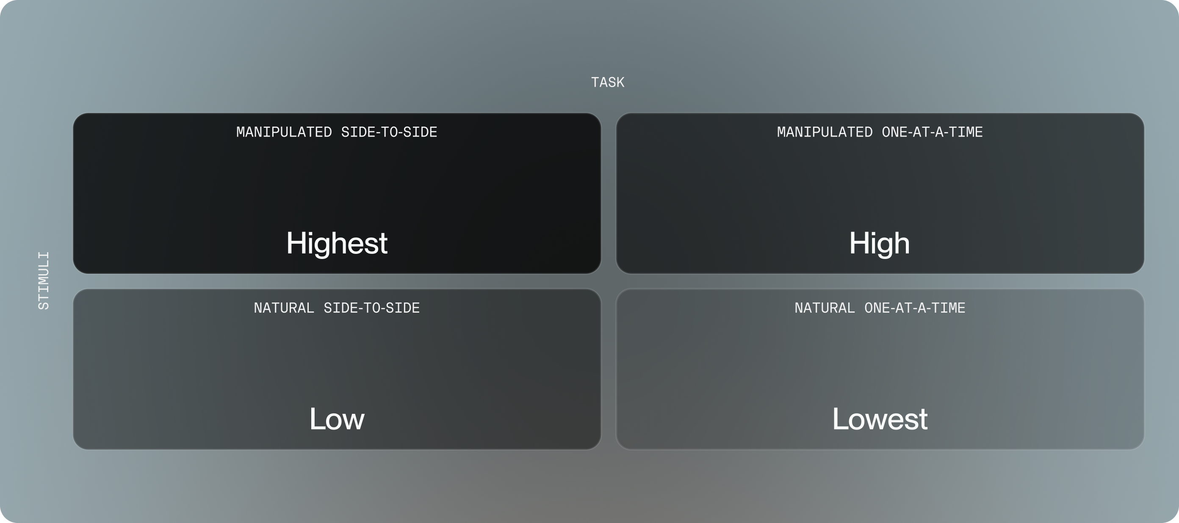The image size is (1179, 523).
Task: Click the large Low text
Action: tap(337, 419)
